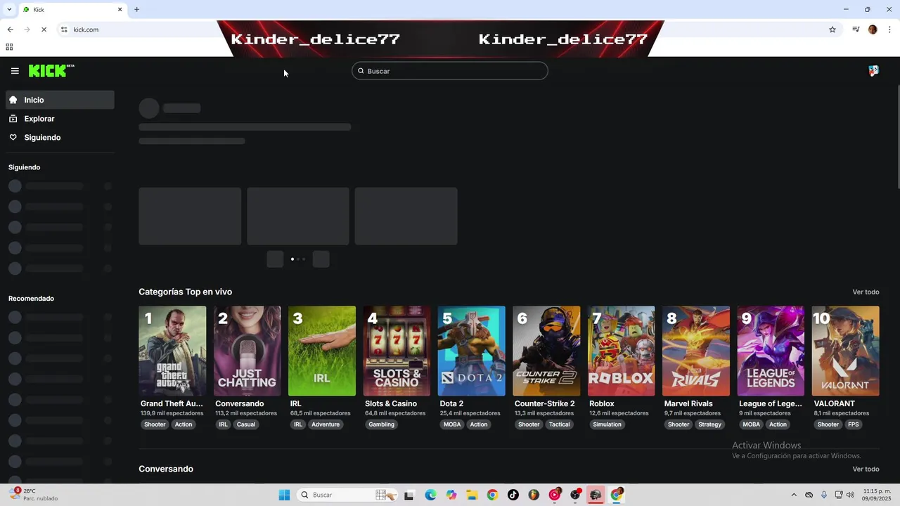Click the Marvel Rivals category title

tap(688, 403)
